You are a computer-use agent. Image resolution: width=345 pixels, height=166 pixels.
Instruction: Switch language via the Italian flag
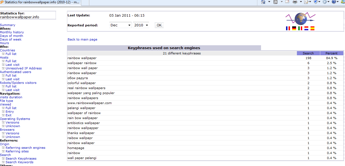(300, 28)
